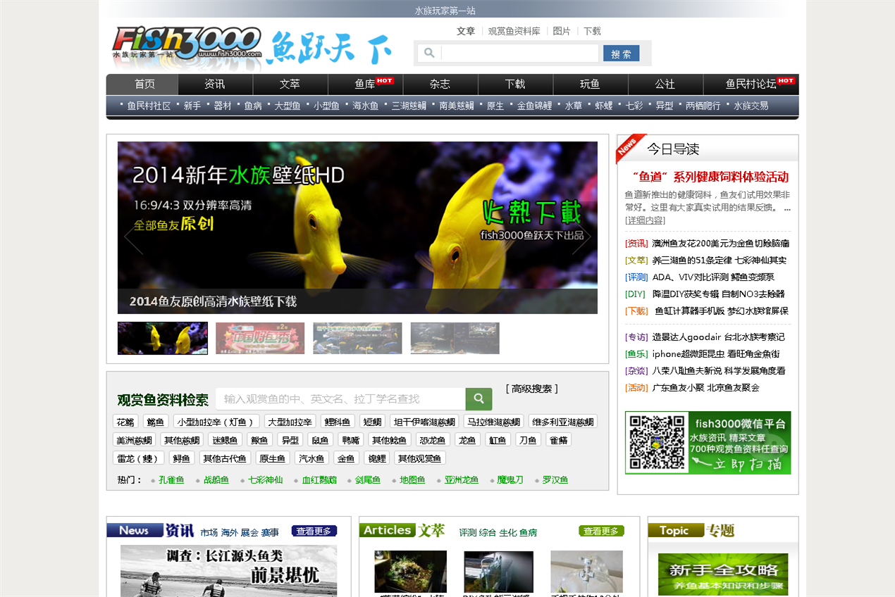Open 公社 in main navigation
The image size is (895, 597).
[665, 84]
